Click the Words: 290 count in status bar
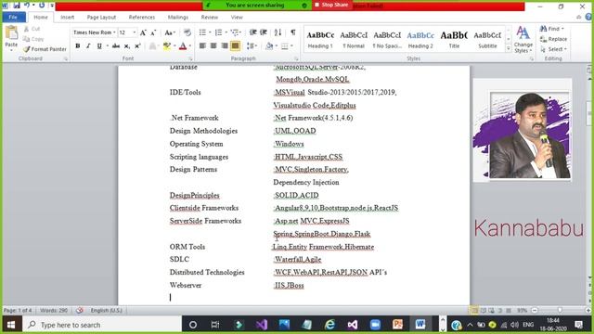The width and height of the screenshot is (594, 334). click(x=54, y=311)
